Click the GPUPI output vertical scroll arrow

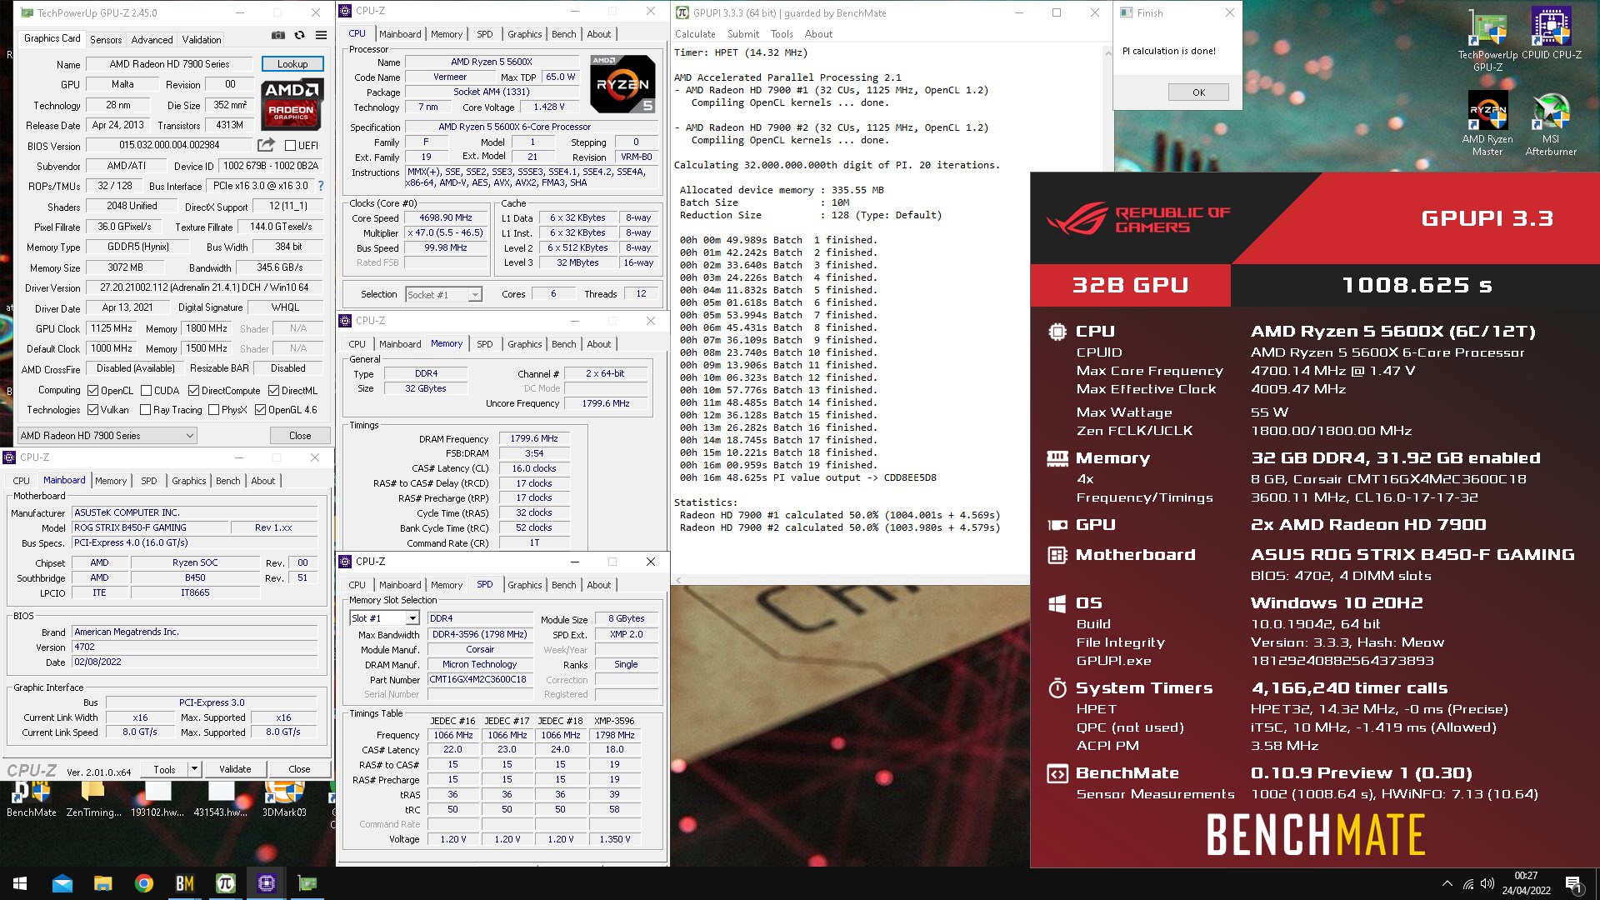pyautogui.click(x=1107, y=52)
